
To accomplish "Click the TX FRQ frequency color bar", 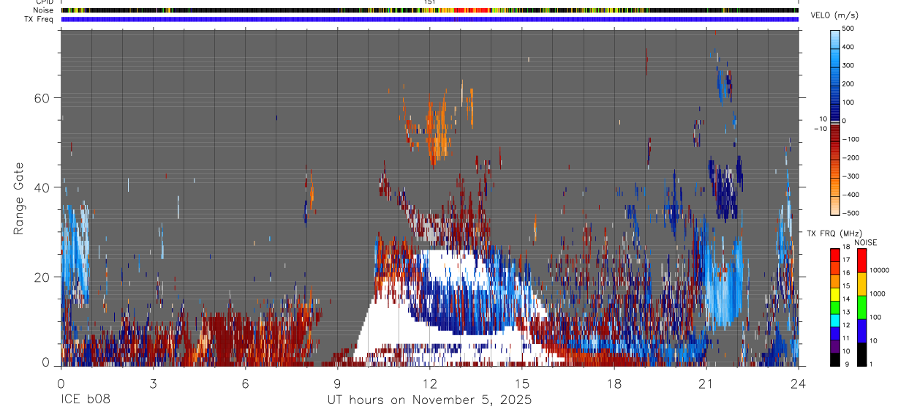I will tap(835, 307).
